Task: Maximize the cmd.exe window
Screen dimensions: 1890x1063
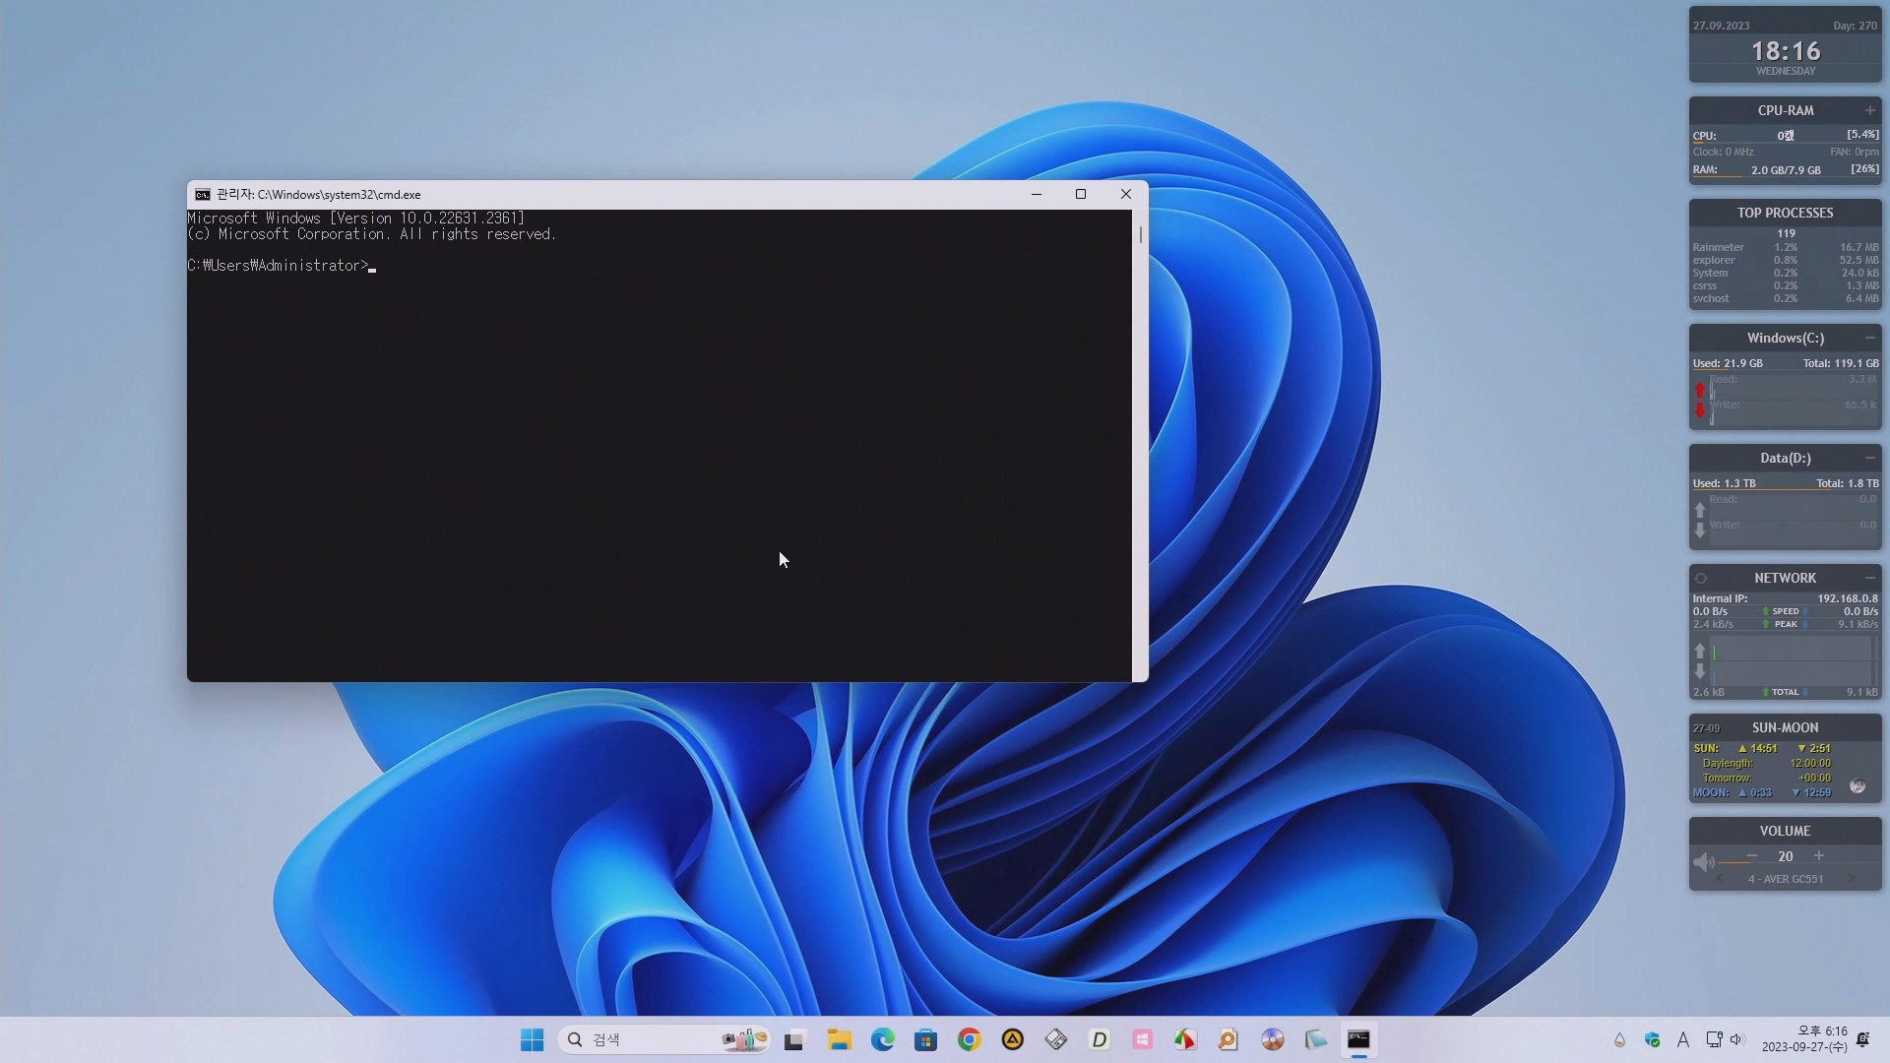Action: [x=1081, y=194]
